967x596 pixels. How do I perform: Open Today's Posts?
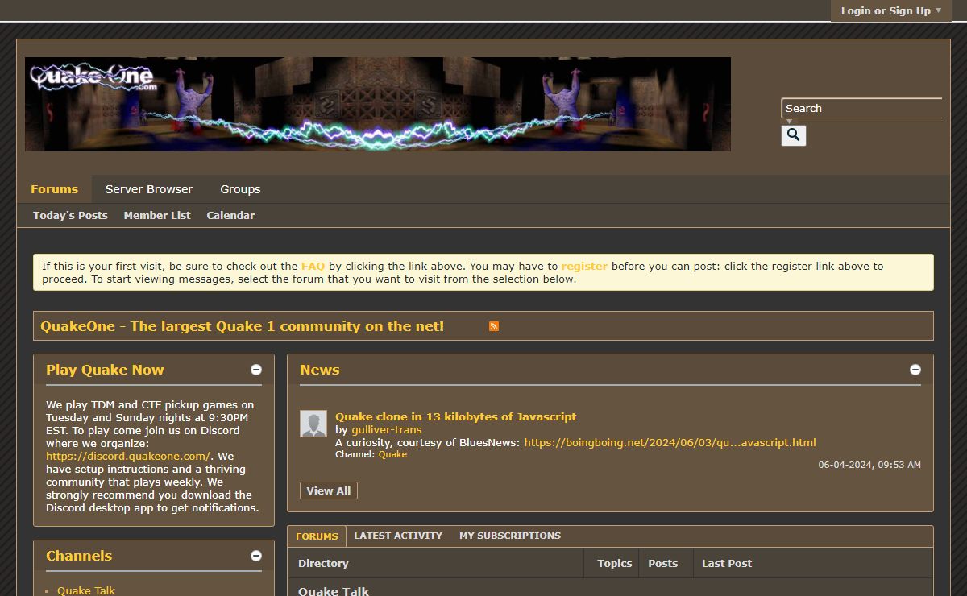(x=70, y=215)
